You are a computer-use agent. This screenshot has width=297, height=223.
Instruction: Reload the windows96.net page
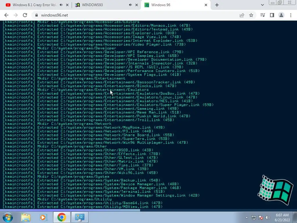point(25,15)
